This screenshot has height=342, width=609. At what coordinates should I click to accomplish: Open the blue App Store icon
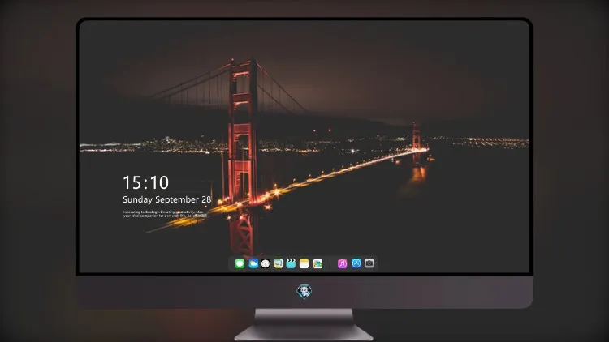[x=356, y=263]
